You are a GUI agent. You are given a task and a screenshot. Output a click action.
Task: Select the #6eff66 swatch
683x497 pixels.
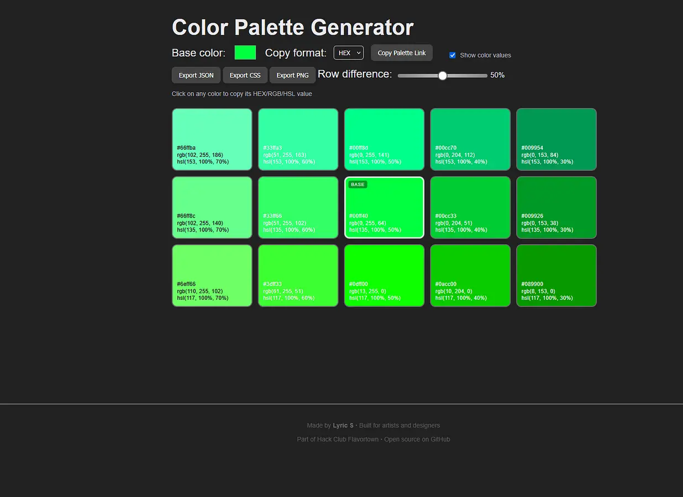click(212, 275)
